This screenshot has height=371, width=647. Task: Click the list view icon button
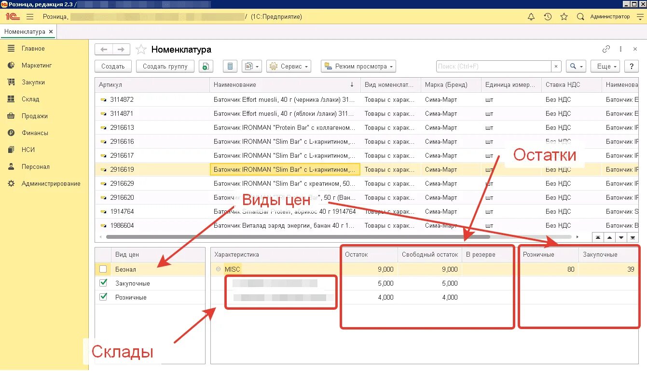[230, 66]
